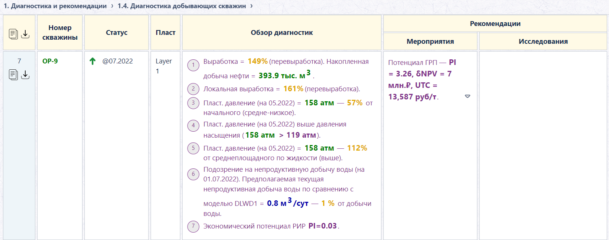Click the Мероприятия column header
Image resolution: width=609 pixels, height=240 pixels.
430,41
